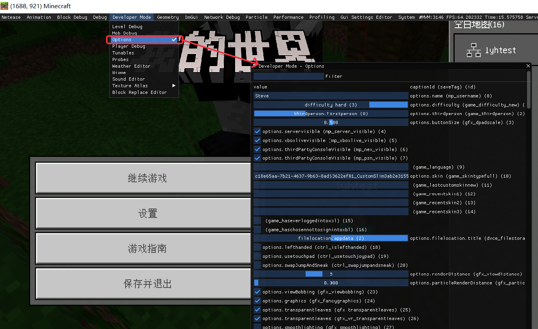Click the 保存并退出 (Save and quit) button
The width and height of the screenshot is (538, 329).
pos(143,284)
